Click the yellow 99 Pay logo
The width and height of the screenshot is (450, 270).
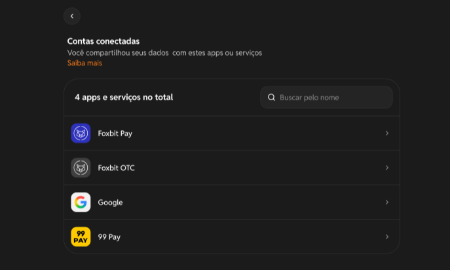click(x=81, y=237)
